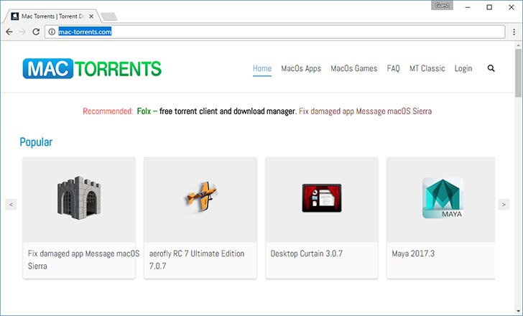Open Fix damaged app Message banner link
The width and height of the screenshot is (523, 316).
click(x=365, y=111)
